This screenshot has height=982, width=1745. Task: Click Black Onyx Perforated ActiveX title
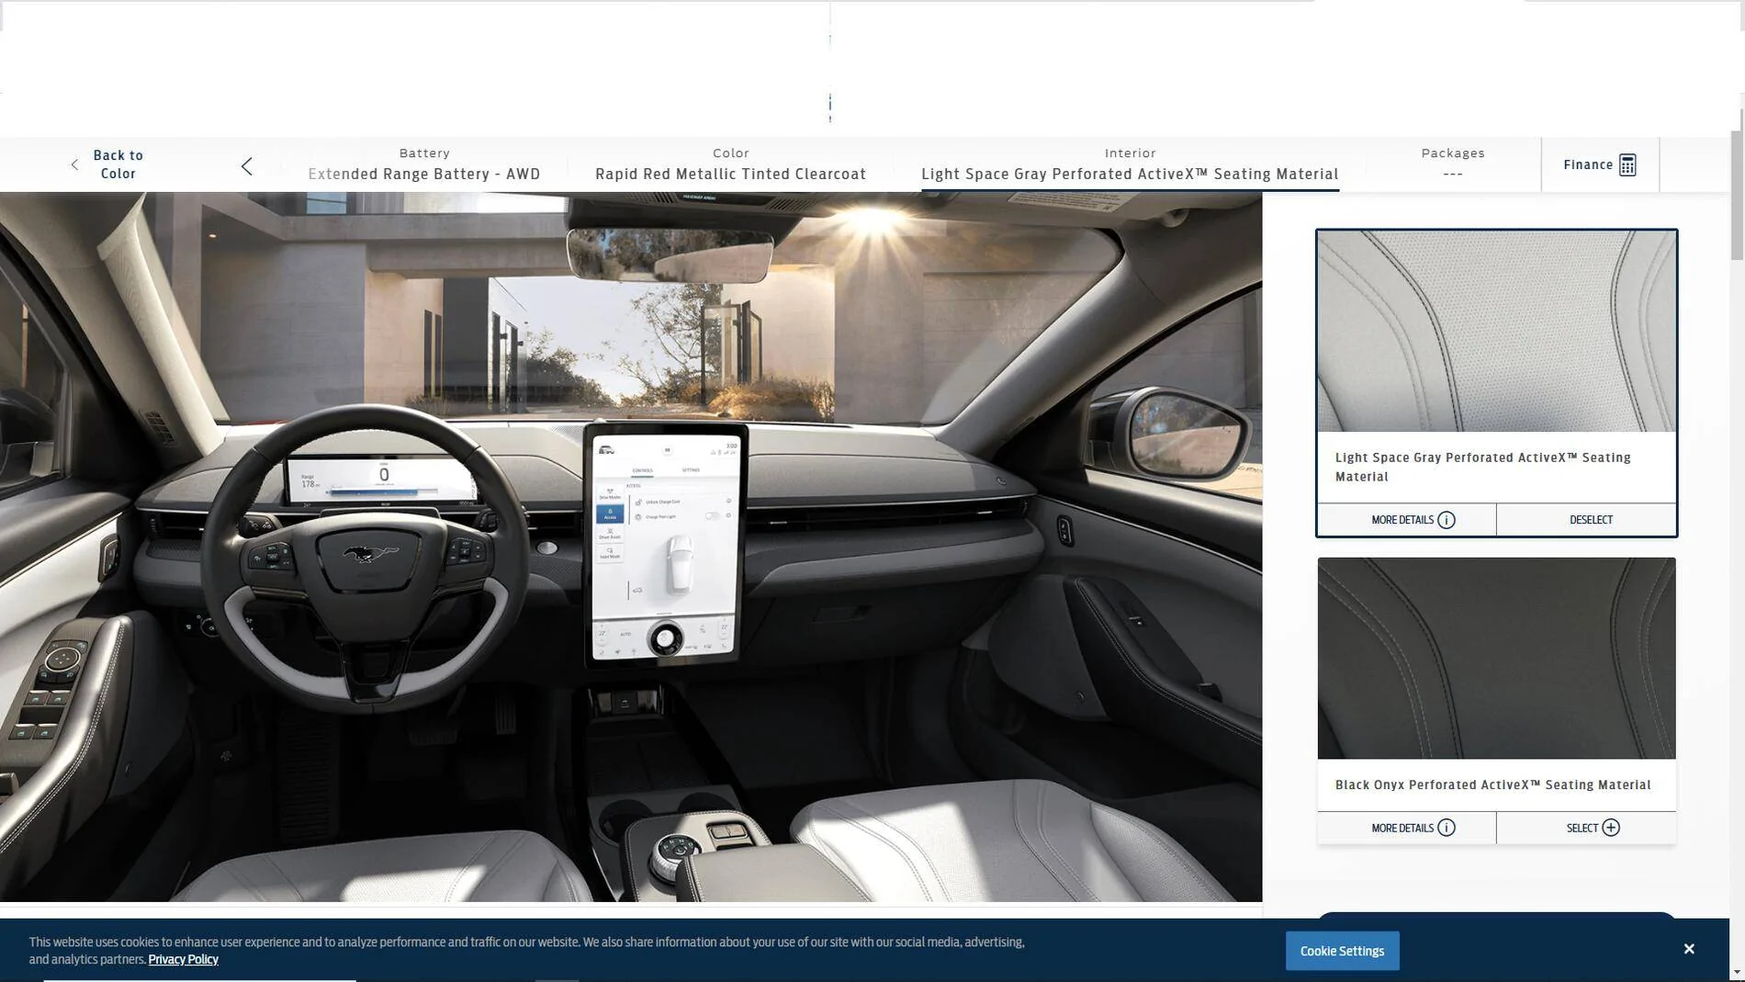(x=1492, y=784)
